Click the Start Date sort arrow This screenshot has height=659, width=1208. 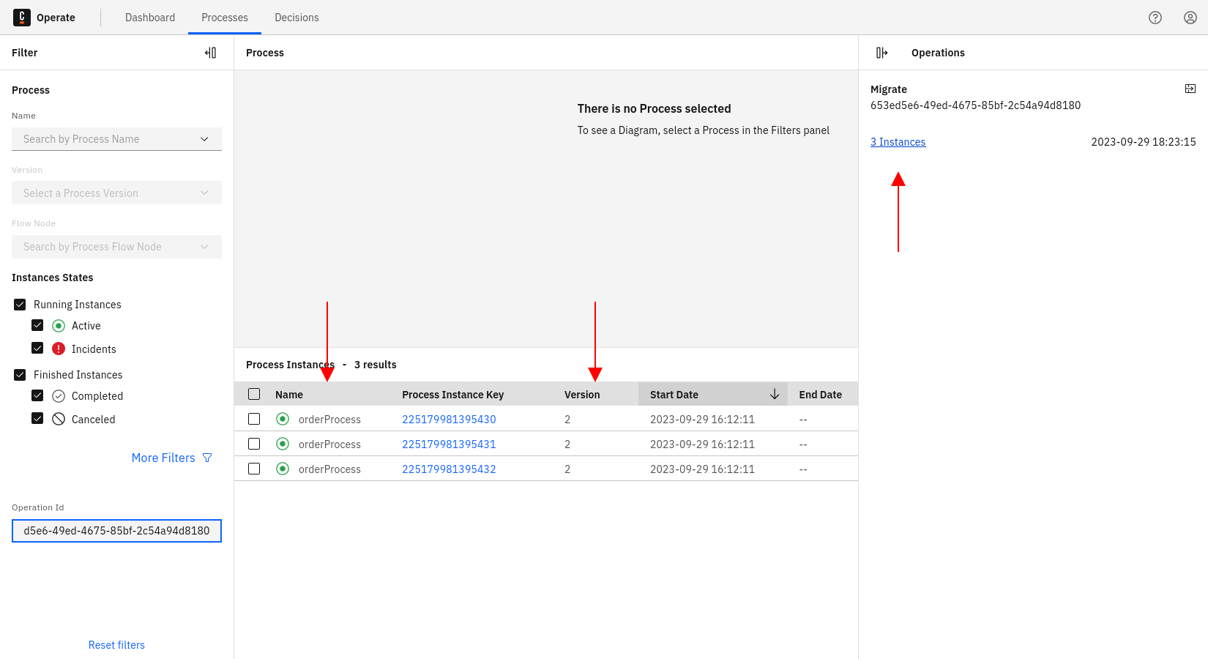pos(775,395)
